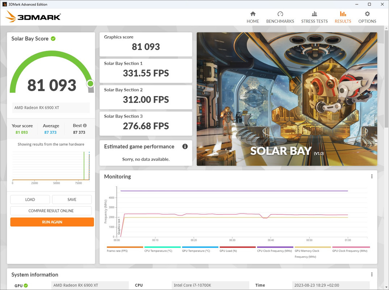Open the HOME tab
Screen dimensions: 389x290
pyautogui.click(x=253, y=17)
